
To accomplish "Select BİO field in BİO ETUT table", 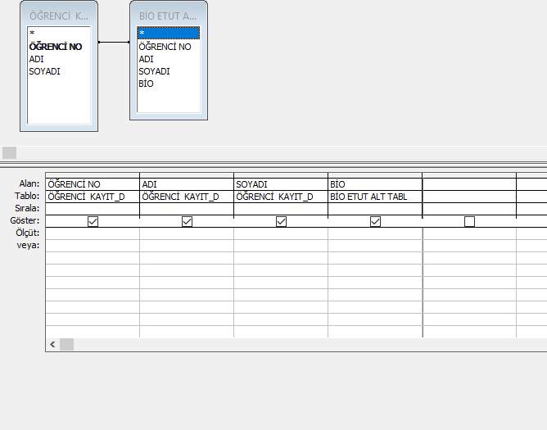I will [147, 84].
